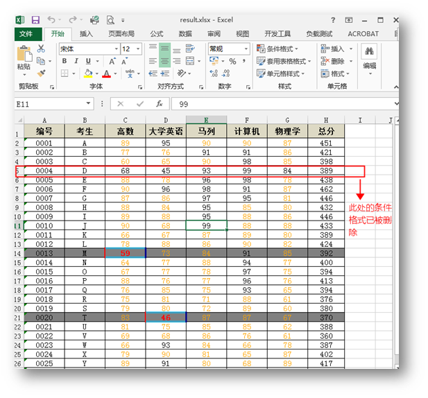This screenshot has width=428, height=398.
Task: Open the 宋体 font name dropdown
Action: tap(117, 49)
